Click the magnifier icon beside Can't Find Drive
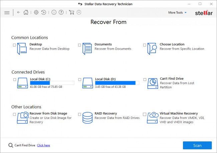The image size is (217, 153). (x=11, y=145)
